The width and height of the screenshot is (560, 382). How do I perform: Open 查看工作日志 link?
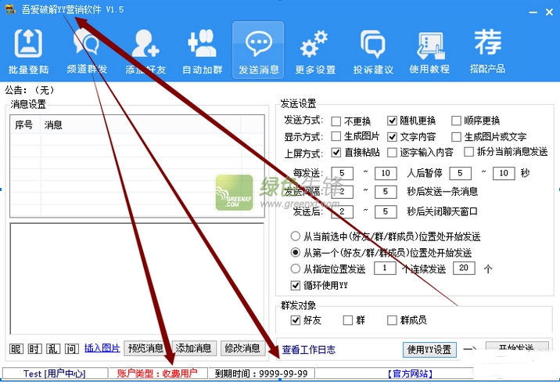tap(309, 349)
